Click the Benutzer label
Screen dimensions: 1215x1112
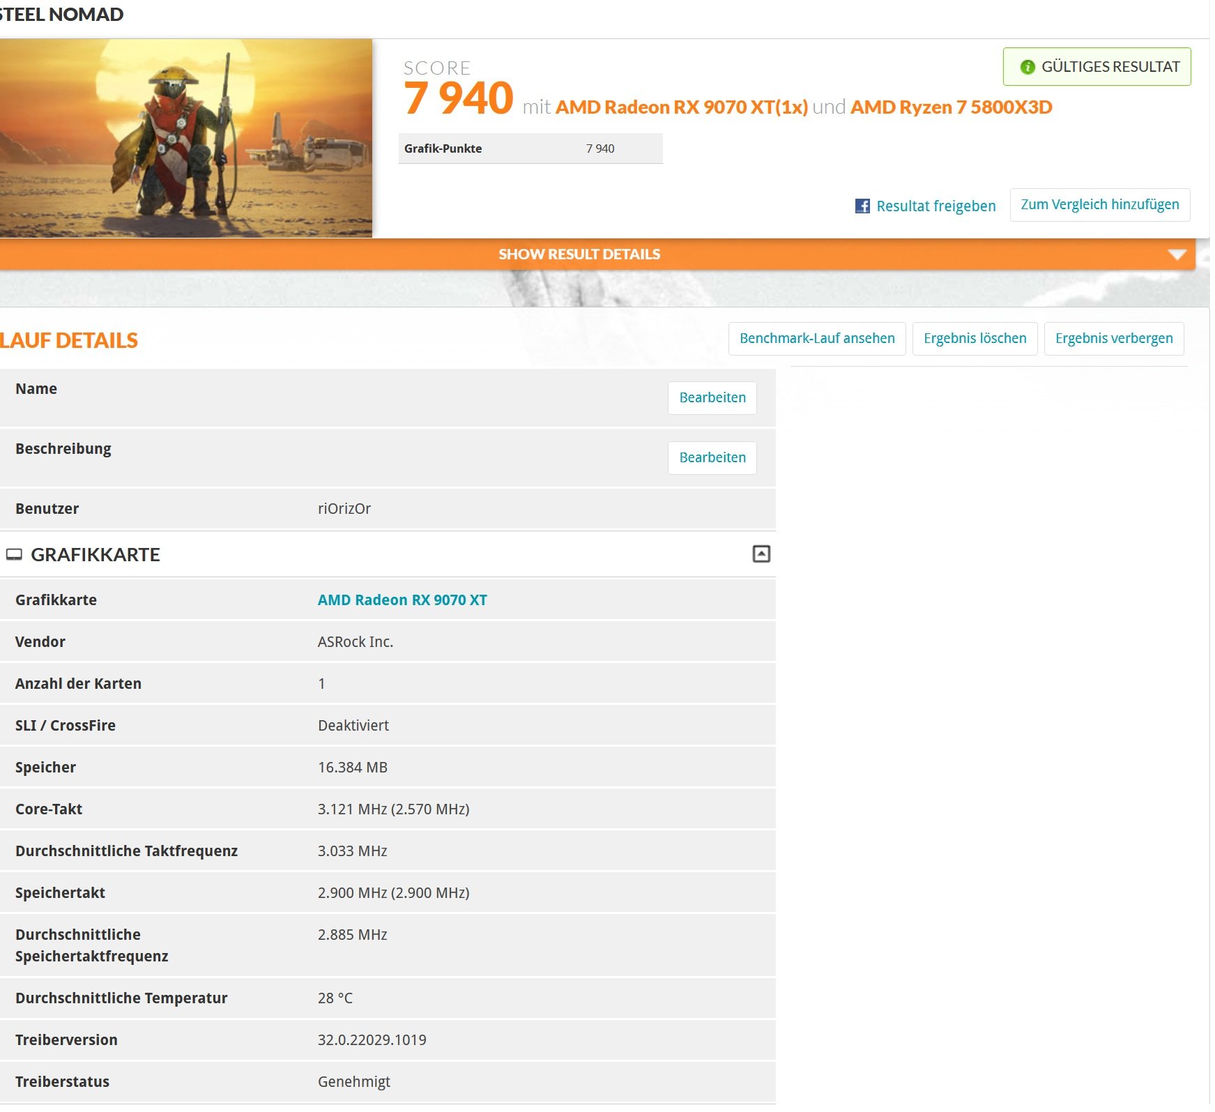click(47, 508)
